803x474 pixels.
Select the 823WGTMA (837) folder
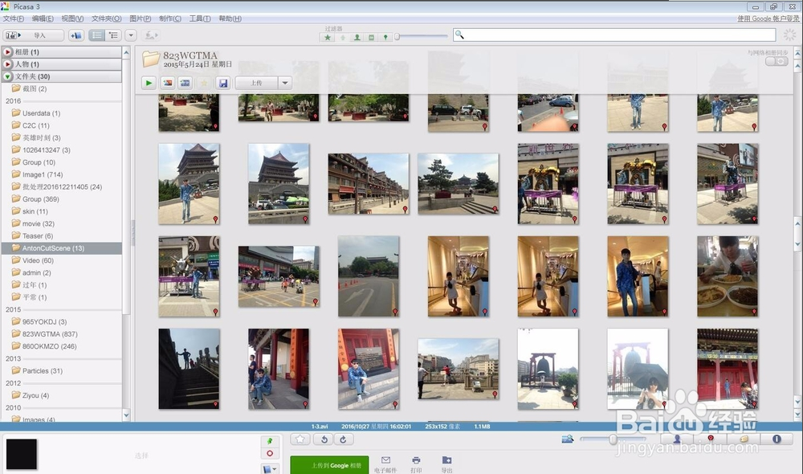(x=50, y=334)
